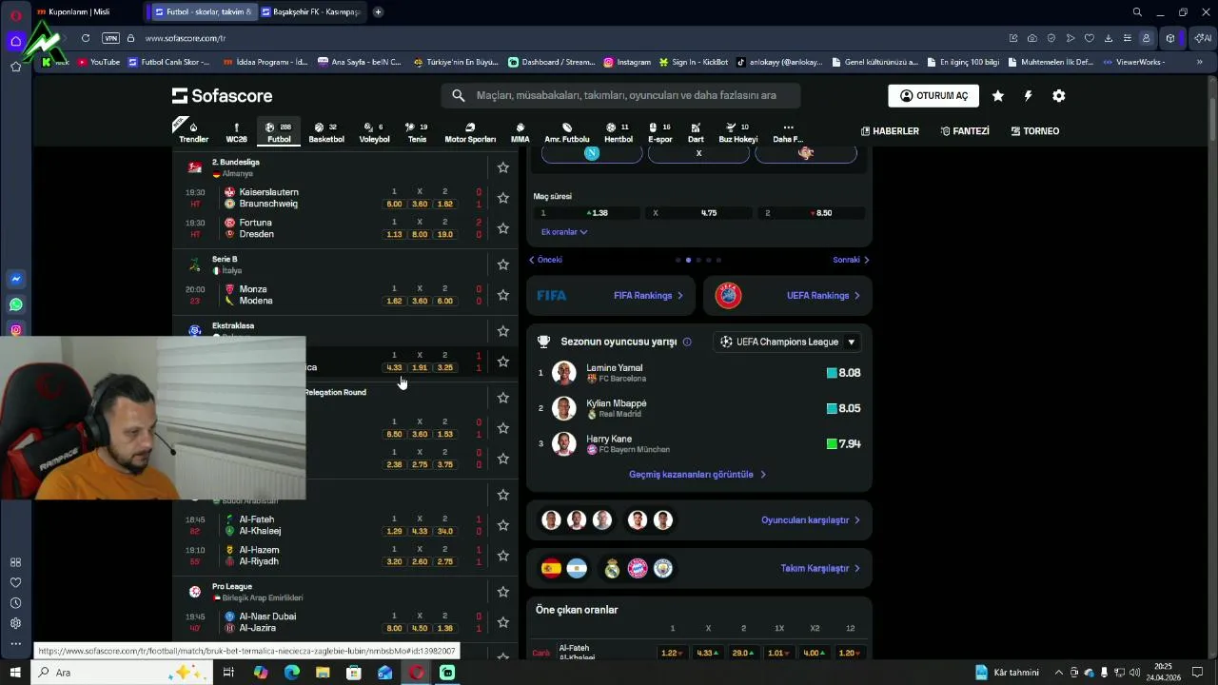This screenshot has height=685, width=1218.
Task: Click OTURUM AÇ login button
Action: [933, 96]
